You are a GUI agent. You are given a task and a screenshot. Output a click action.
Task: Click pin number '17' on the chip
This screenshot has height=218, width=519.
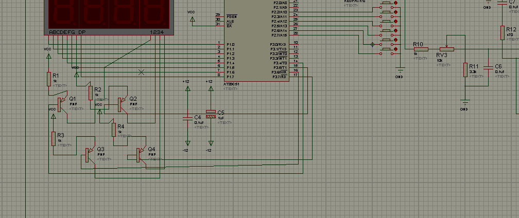click(296, 75)
